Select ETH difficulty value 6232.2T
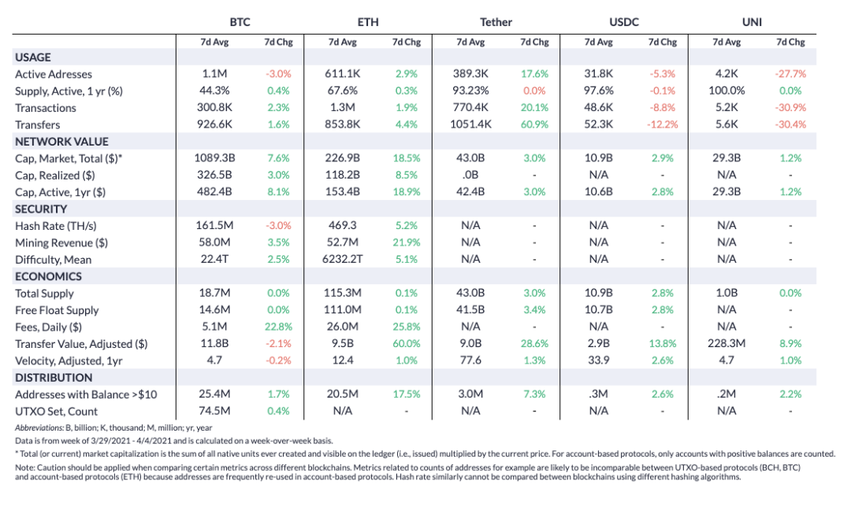The height and width of the screenshot is (518, 851). coord(344,260)
